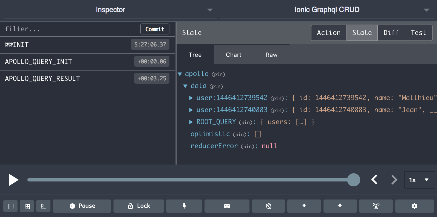Expand the ROOT_QUERY node

coord(191,122)
